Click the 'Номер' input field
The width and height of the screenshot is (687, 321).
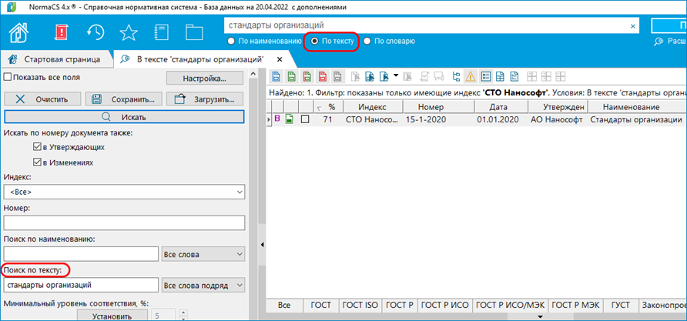pyautogui.click(x=124, y=223)
